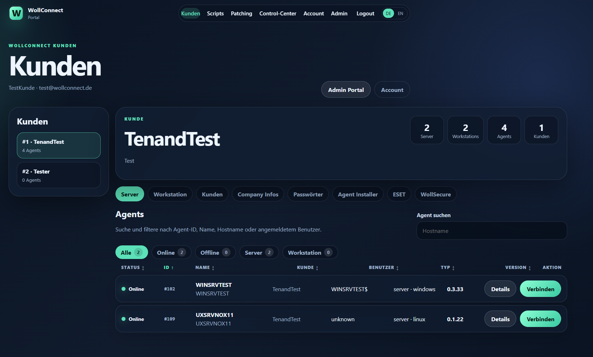Viewport: 593px width, 357px height.
Task: Switch to the Server tab
Action: (130, 194)
